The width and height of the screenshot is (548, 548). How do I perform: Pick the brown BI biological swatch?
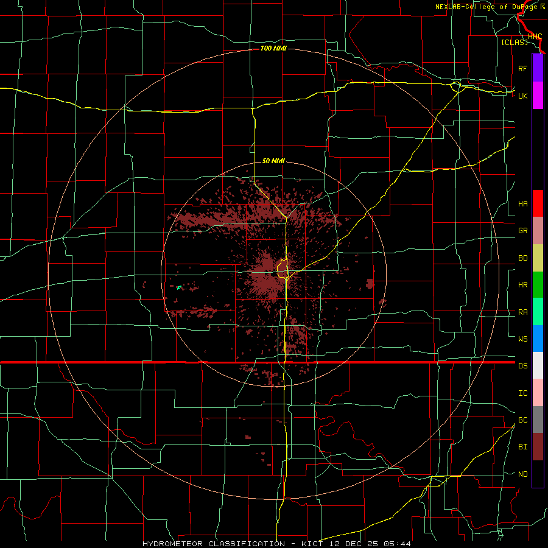click(538, 447)
